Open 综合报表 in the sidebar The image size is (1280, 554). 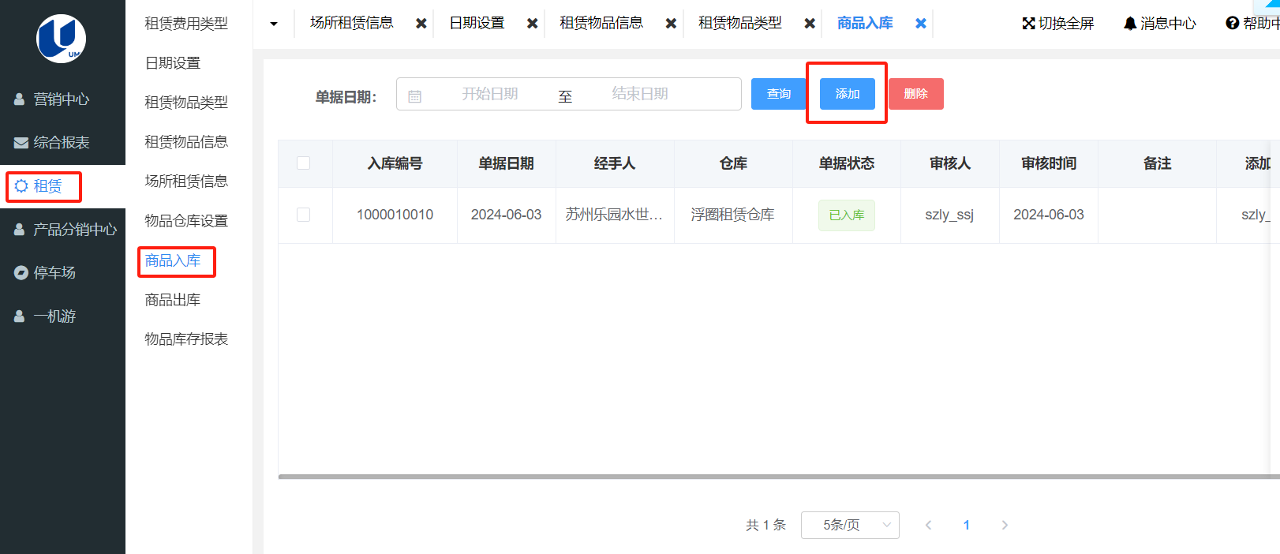point(62,143)
